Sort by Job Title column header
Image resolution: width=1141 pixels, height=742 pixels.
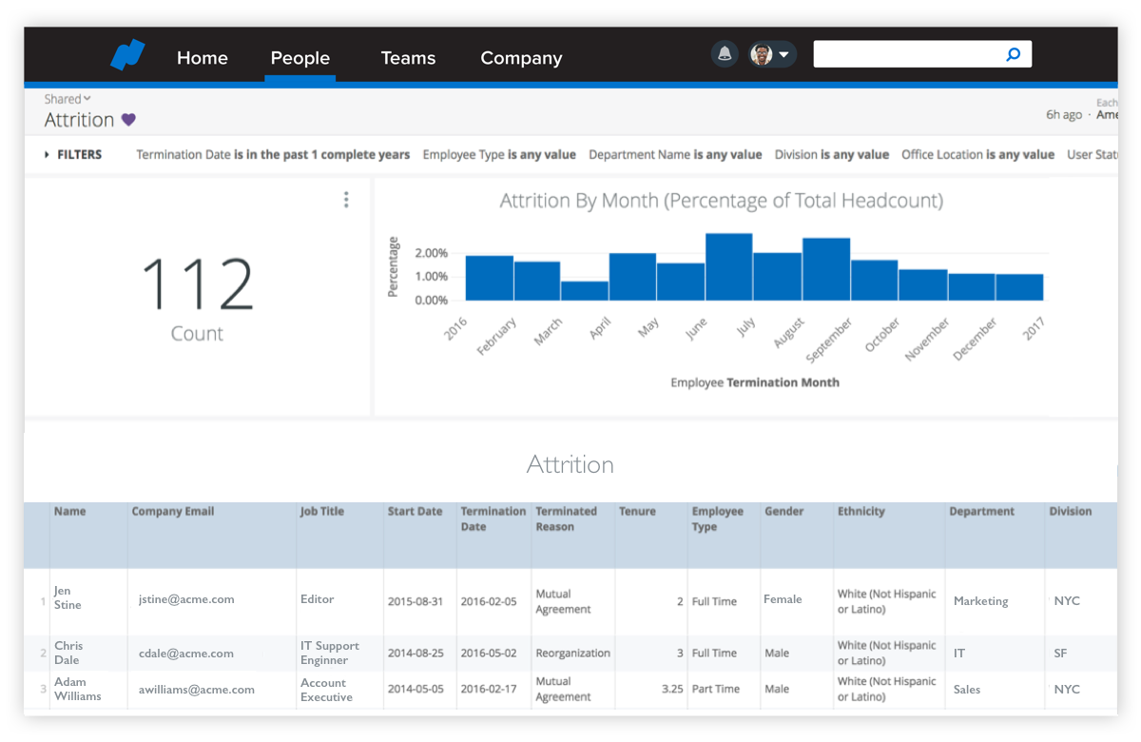[322, 512]
